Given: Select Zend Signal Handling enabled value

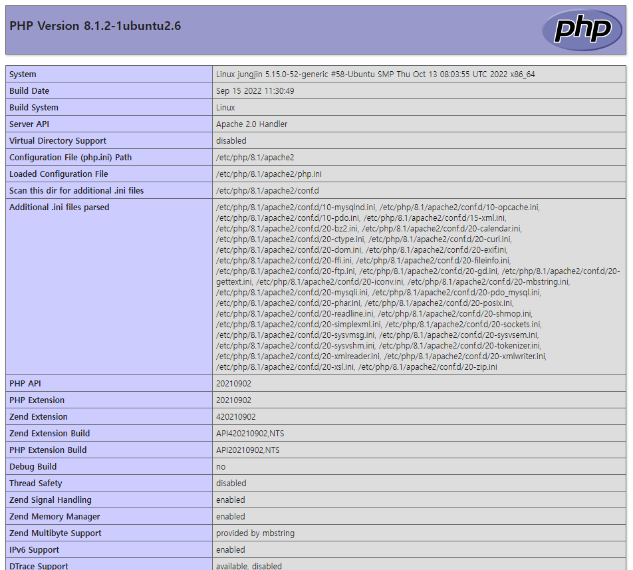Looking at the screenshot, I should click(231, 499).
